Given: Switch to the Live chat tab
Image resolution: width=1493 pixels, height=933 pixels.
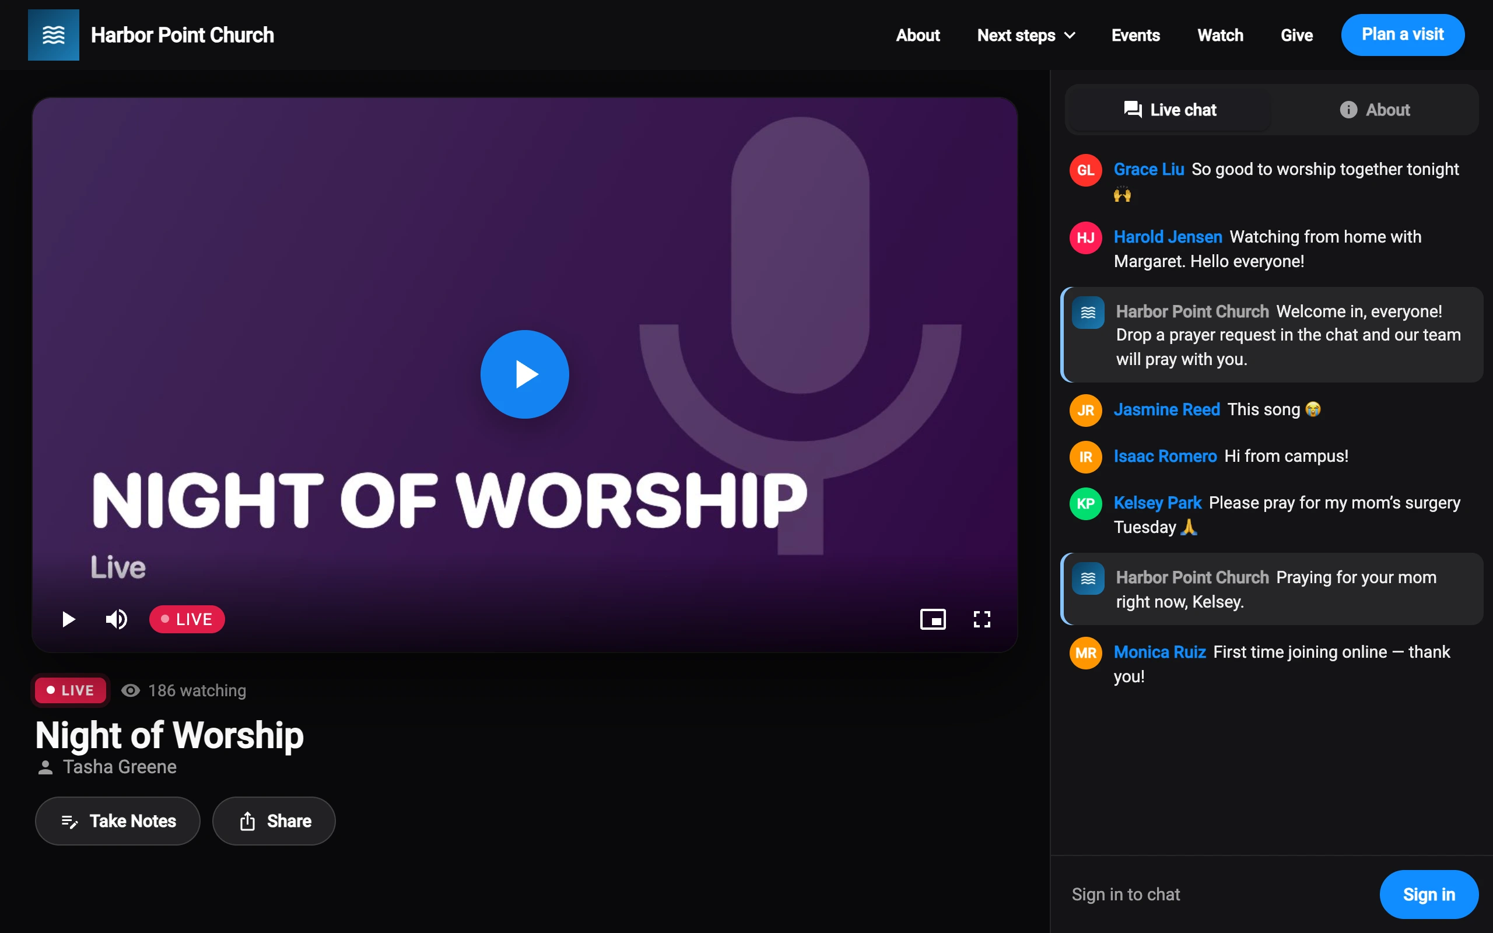Looking at the screenshot, I should click(1170, 110).
